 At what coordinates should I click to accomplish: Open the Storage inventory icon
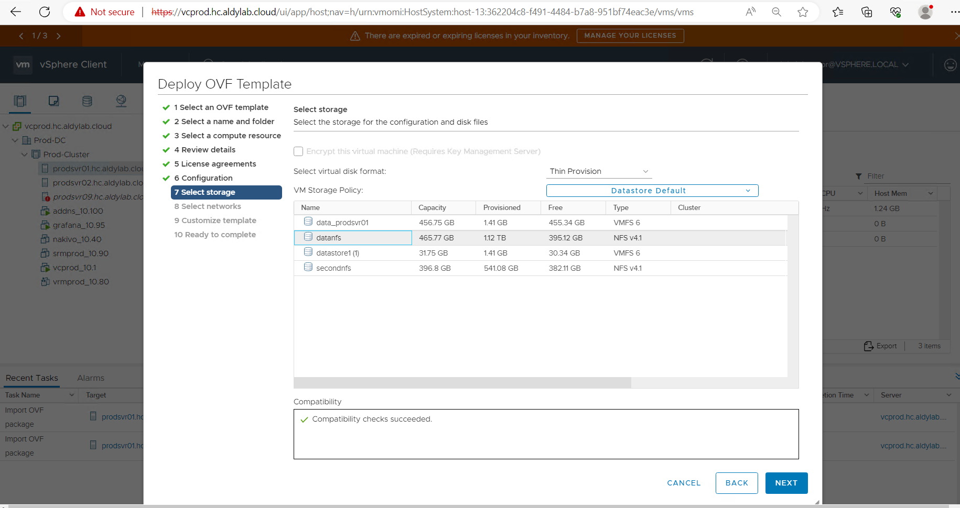tap(87, 101)
